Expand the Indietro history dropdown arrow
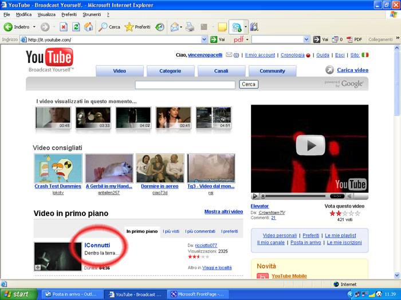The width and height of the screenshot is (401, 300). tap(34, 27)
